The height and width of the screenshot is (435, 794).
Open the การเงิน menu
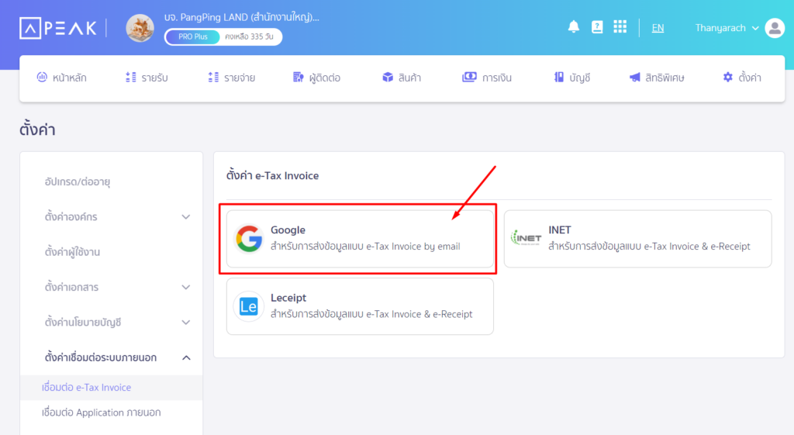tap(487, 78)
